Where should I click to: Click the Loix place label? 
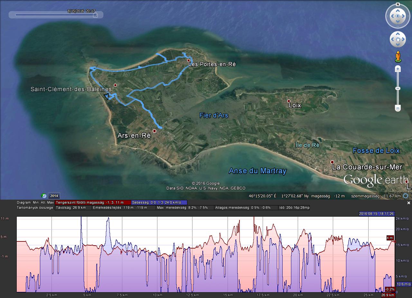[295, 105]
